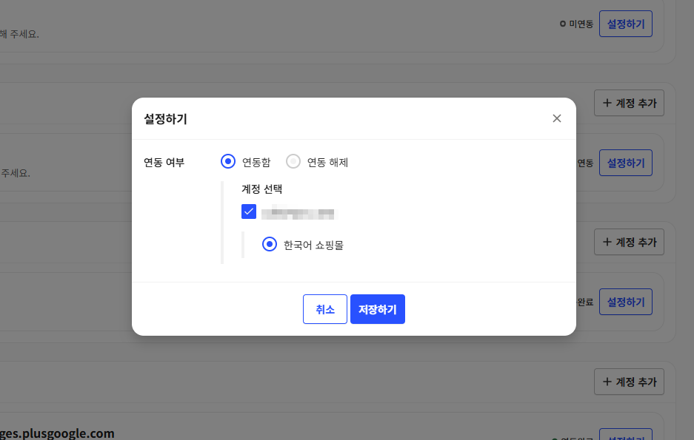Click the 연동 해제 label text
The height and width of the screenshot is (440, 694).
point(327,162)
